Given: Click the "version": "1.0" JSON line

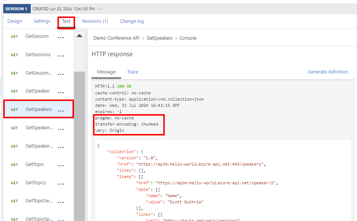Looking at the screenshot, I should (x=137, y=158).
